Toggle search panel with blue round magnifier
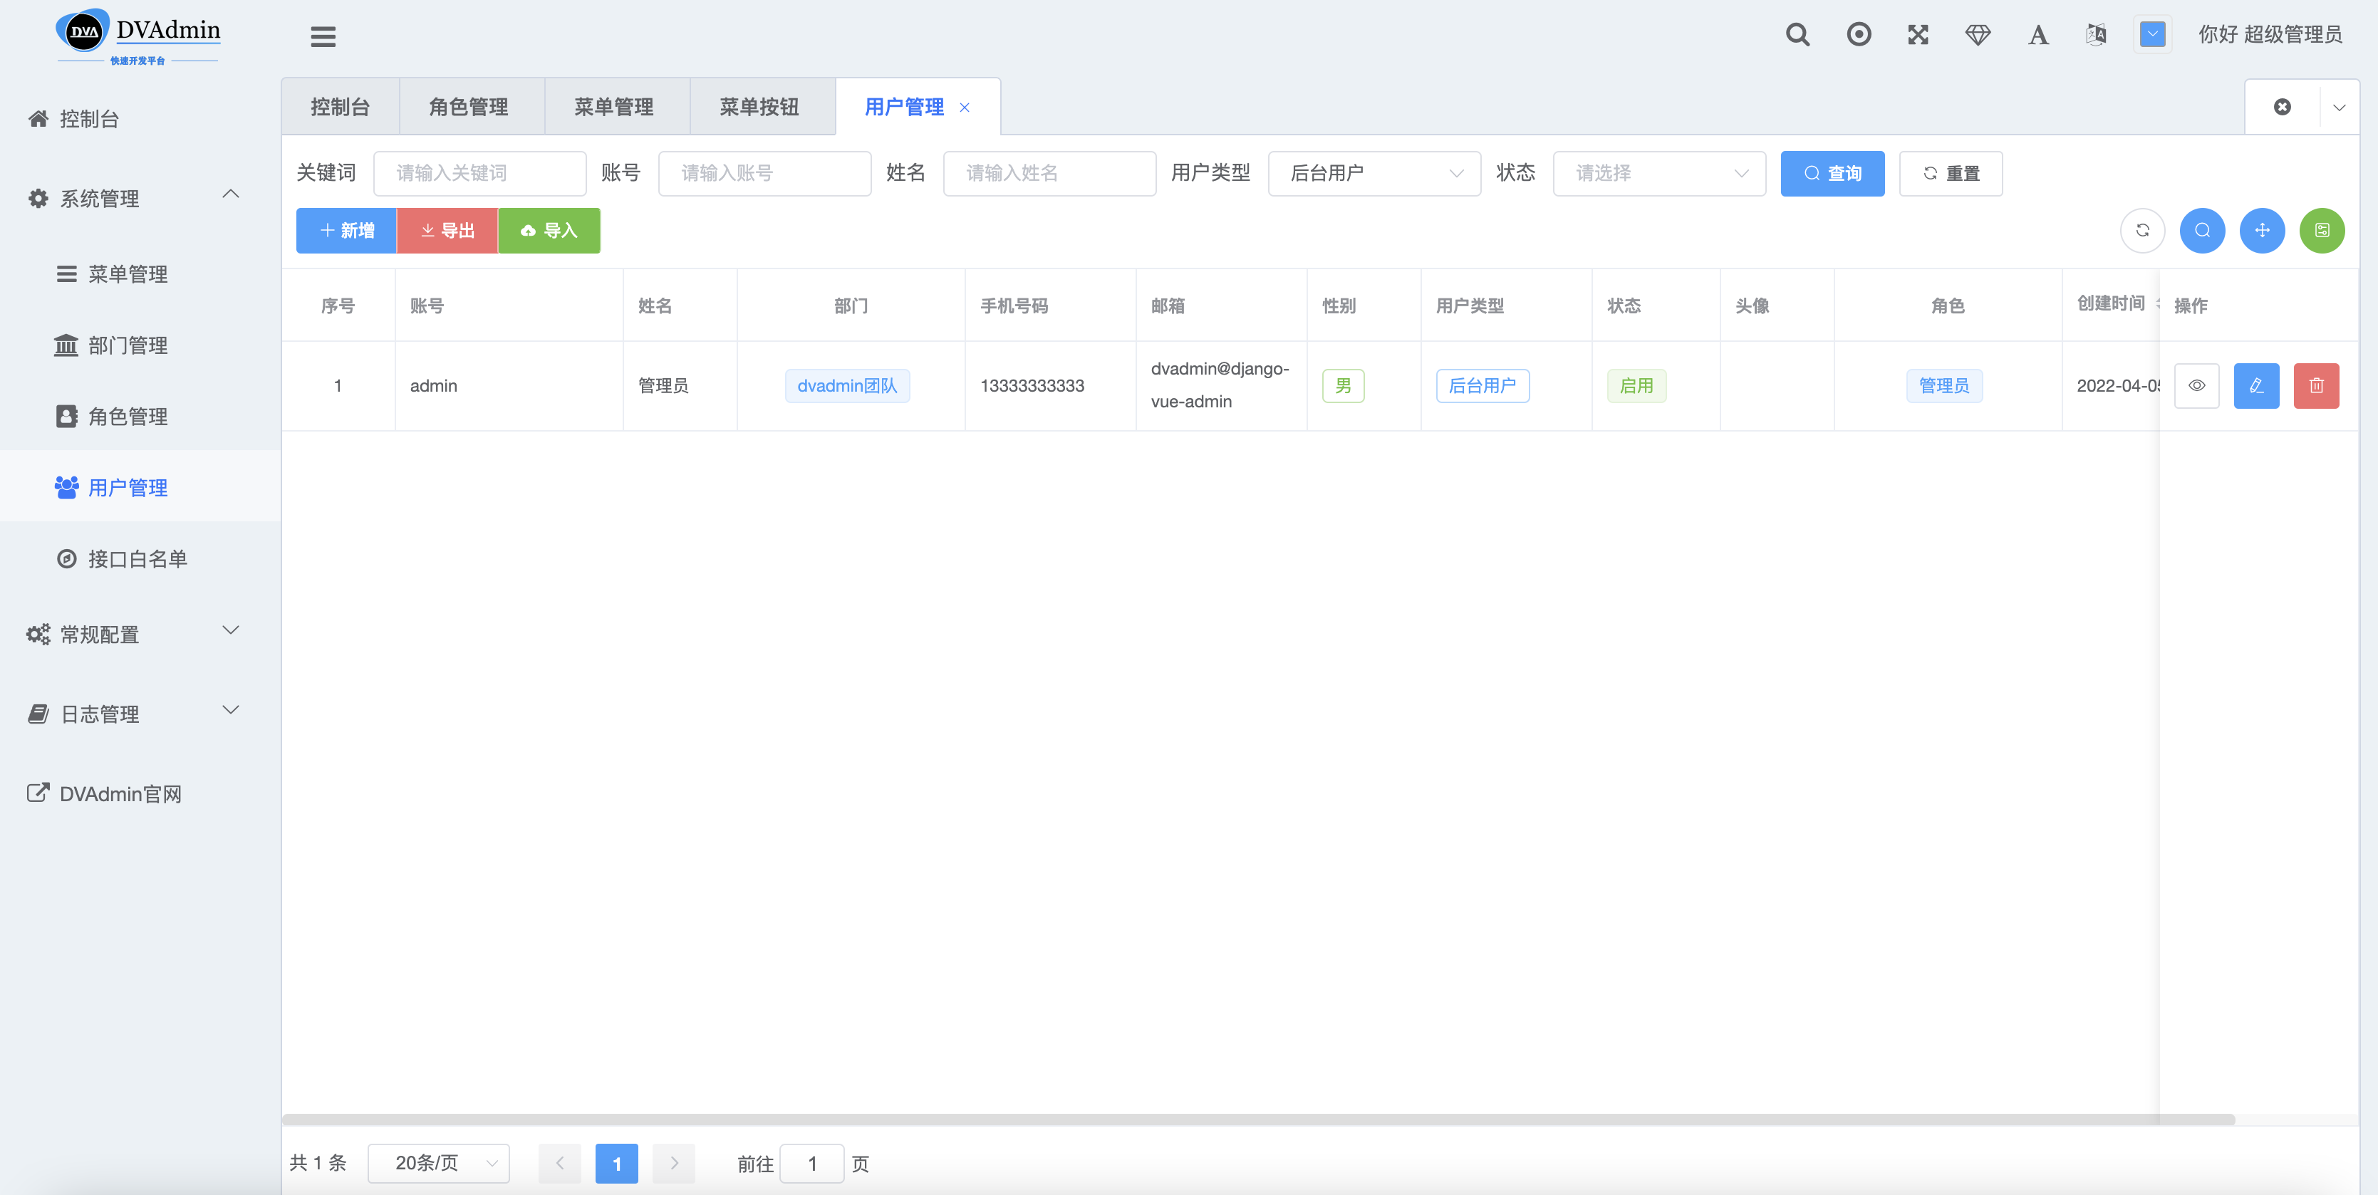The height and width of the screenshot is (1195, 2378). pyautogui.click(x=2202, y=231)
